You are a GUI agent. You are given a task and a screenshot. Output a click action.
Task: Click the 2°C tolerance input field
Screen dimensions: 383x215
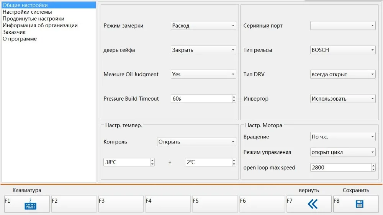coord(209,162)
